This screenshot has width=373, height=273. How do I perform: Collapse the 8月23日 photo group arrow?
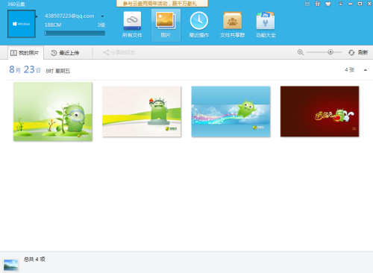366,70
